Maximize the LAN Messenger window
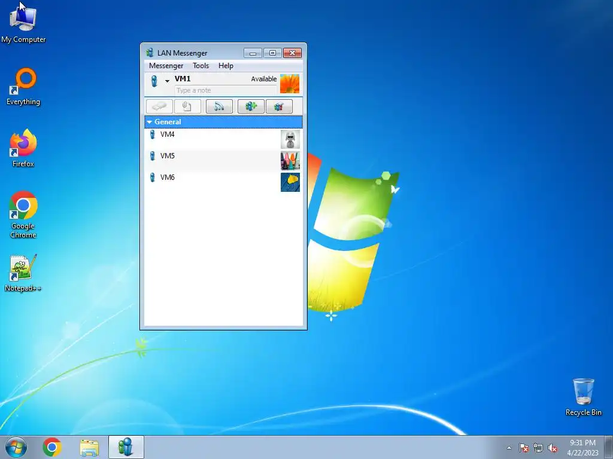The width and height of the screenshot is (613, 459). [272, 53]
